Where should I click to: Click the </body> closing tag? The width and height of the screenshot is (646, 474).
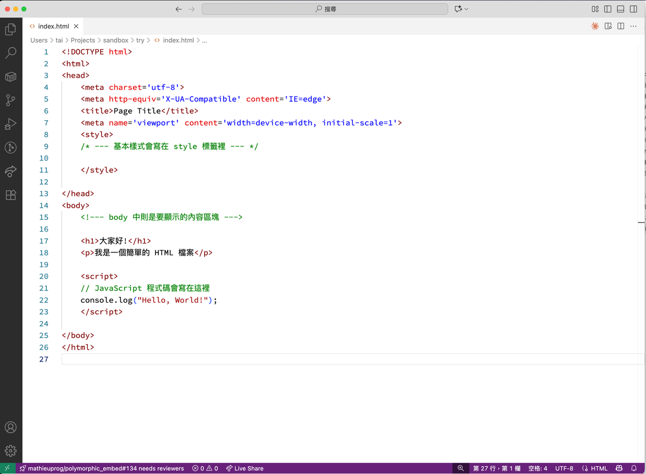pos(78,336)
